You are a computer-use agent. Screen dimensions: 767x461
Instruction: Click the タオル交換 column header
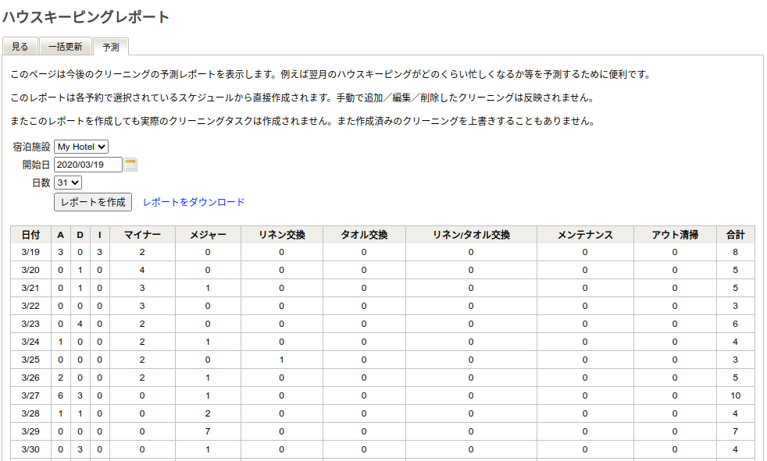[364, 235]
